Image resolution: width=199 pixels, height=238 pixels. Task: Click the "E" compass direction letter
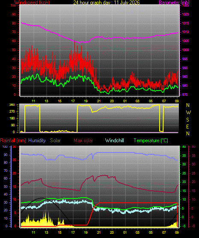pyautogui.click(x=187, y=127)
